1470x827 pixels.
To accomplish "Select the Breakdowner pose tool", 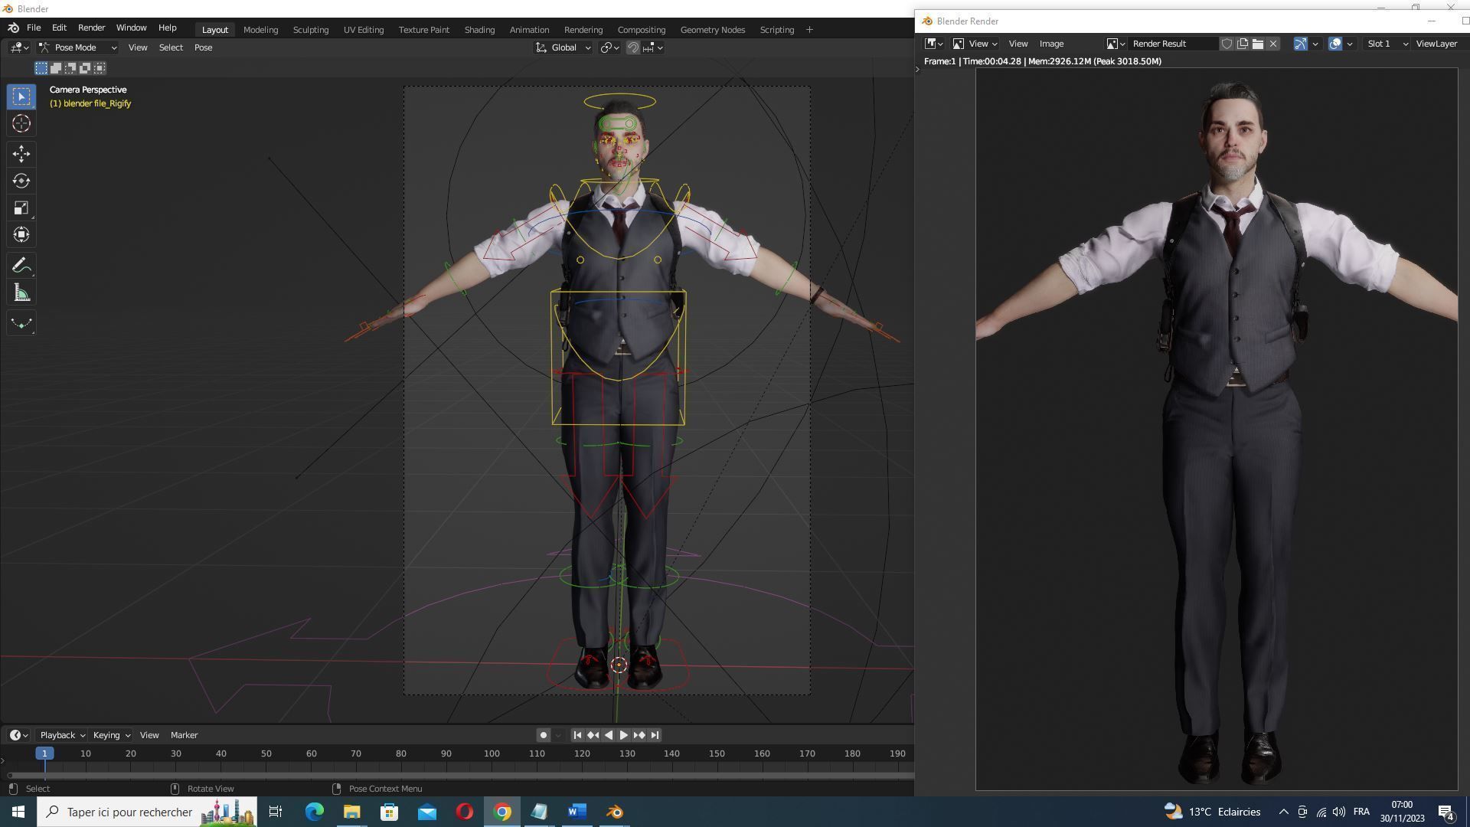I will (21, 323).
